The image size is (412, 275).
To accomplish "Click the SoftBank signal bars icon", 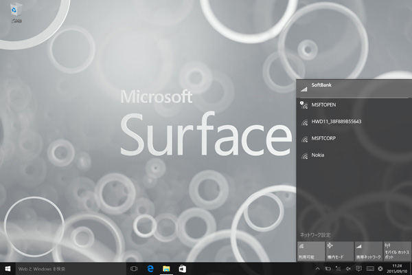I will (304, 89).
